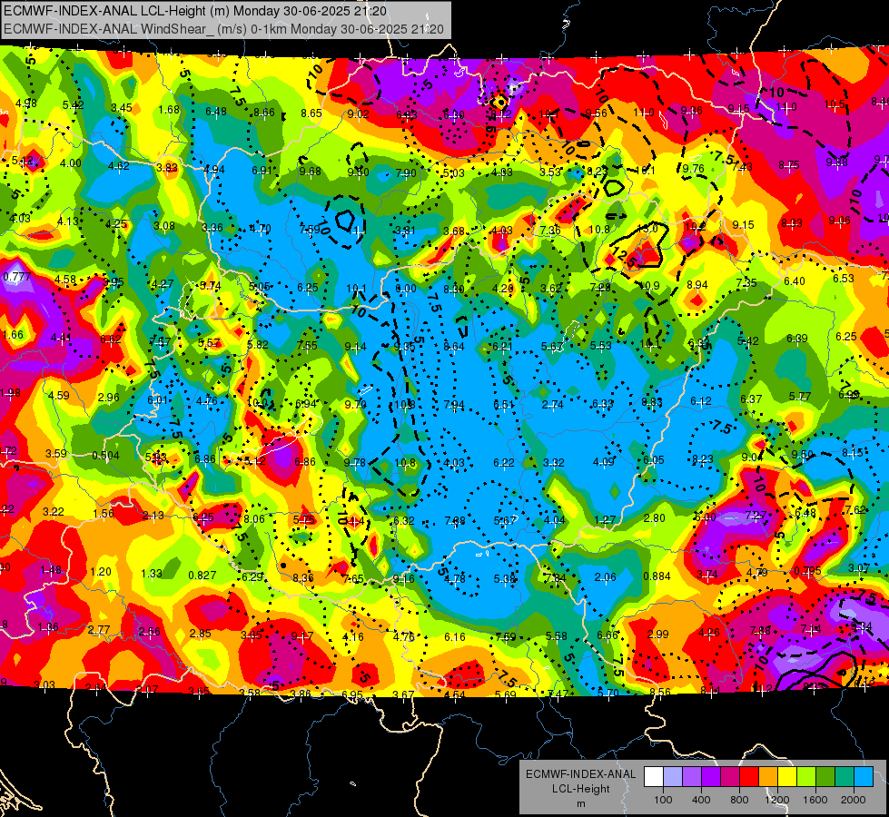Click the legend tick label "800"
The width and height of the screenshot is (889, 817).
tap(739, 800)
